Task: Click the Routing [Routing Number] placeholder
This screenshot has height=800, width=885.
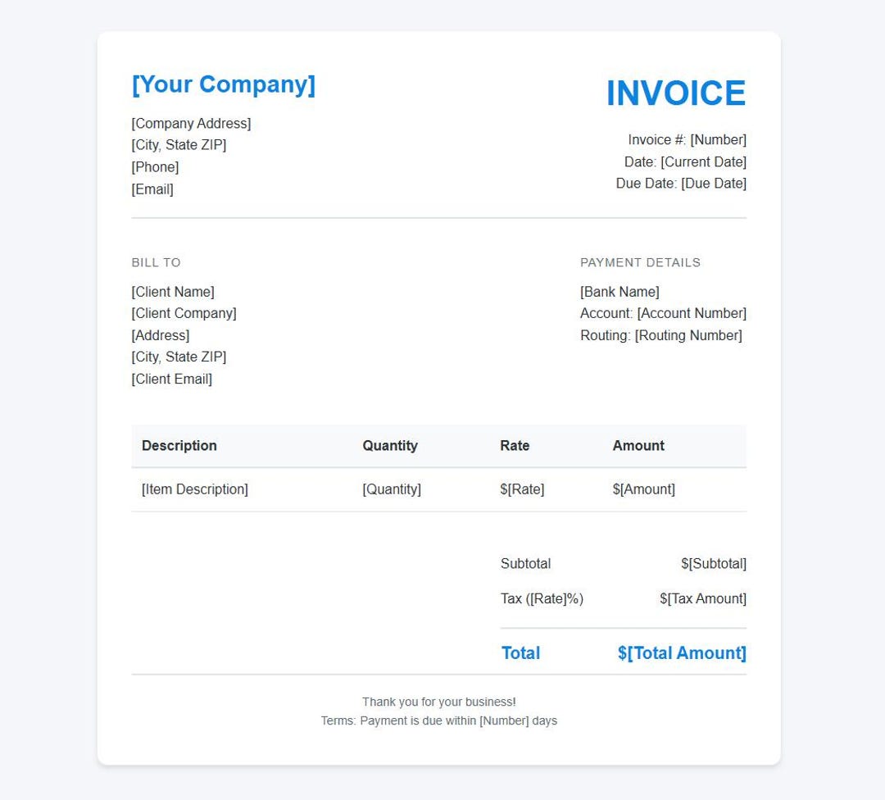Action: coord(660,335)
